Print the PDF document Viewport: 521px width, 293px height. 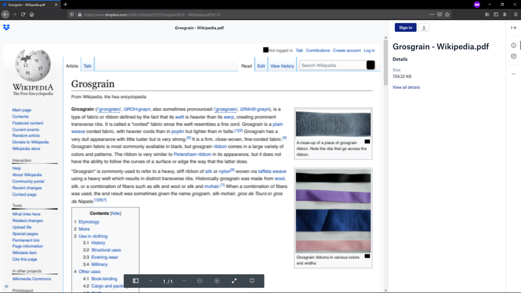(252, 281)
